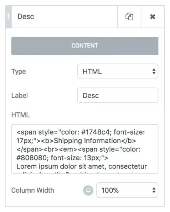Click the Label field label
The width and height of the screenshot is (170, 212).
tap(20, 95)
